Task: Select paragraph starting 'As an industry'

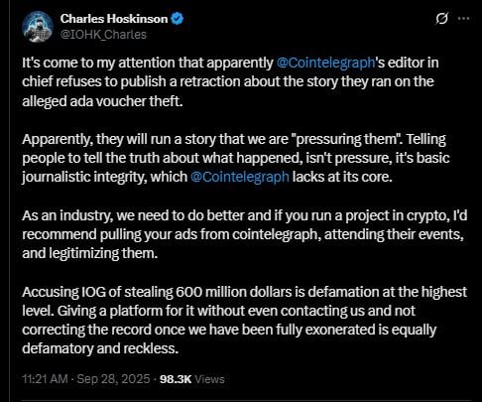Action: (x=245, y=234)
